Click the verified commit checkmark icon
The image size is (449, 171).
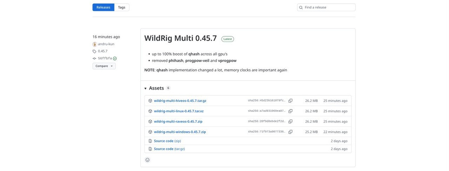[115, 58]
